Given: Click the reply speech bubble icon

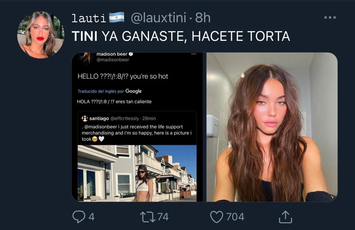Looking at the screenshot, I should (79, 217).
